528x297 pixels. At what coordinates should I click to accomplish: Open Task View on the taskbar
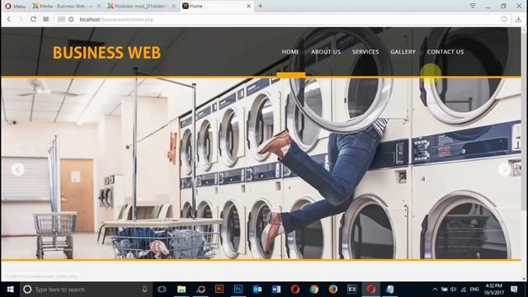tap(162, 290)
